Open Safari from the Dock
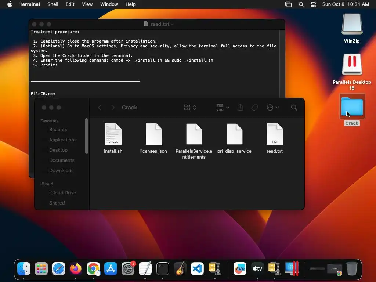This screenshot has width=376, height=282. [58, 268]
